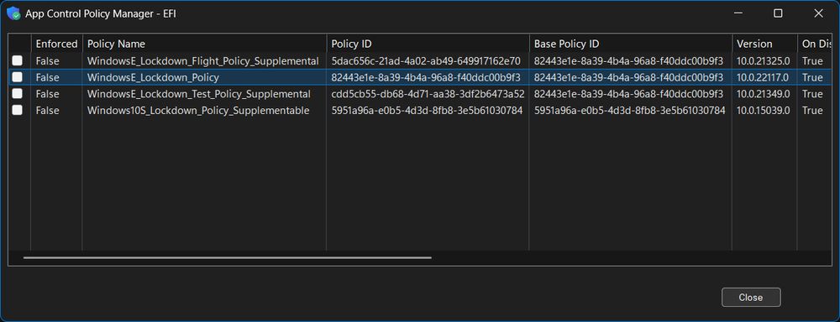Minimize the App Control Policy Manager window
Screen dimensions: 840x322
tap(738, 13)
